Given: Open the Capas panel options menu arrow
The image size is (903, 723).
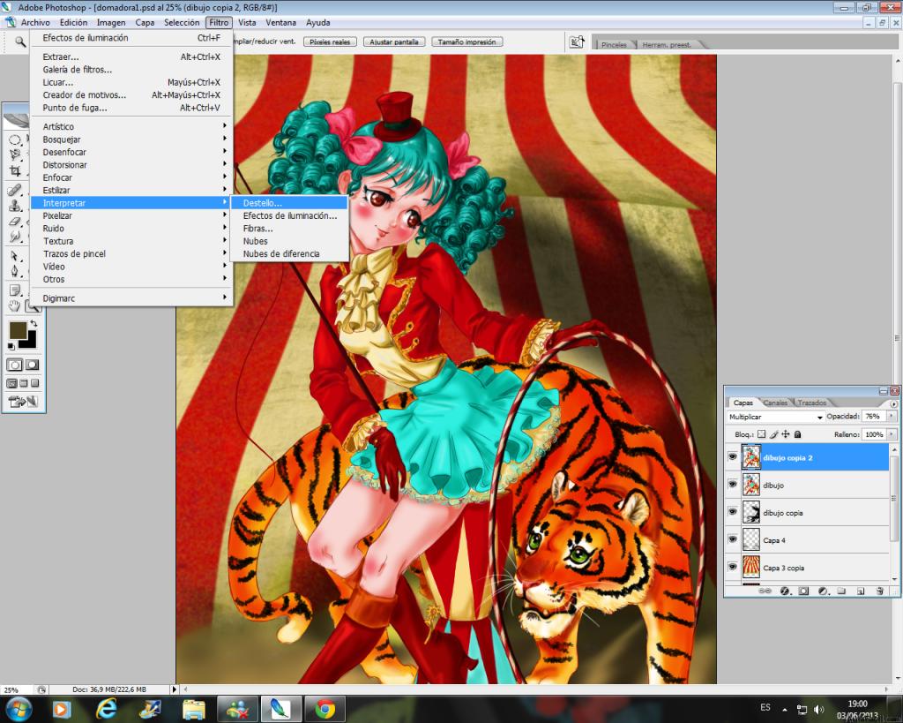Looking at the screenshot, I should 893,403.
